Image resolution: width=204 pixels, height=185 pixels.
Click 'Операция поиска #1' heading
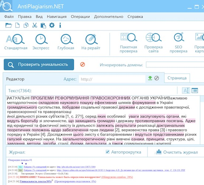pos(20,160)
